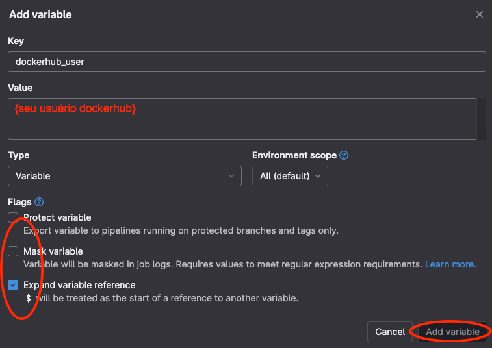This screenshot has width=492, height=348.
Task: Open the Environment scope help icon
Action: tap(344, 156)
